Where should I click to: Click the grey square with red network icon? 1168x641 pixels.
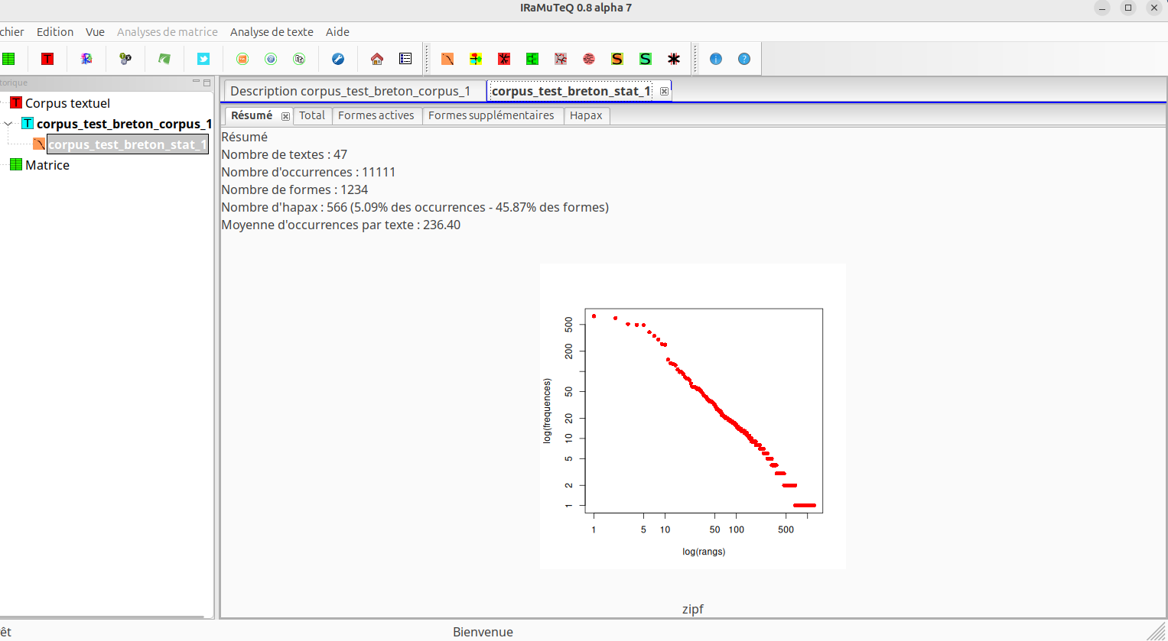point(561,59)
